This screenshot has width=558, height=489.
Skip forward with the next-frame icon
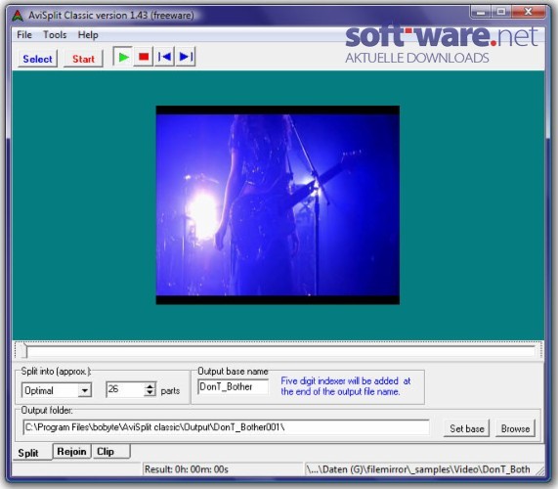coord(186,57)
